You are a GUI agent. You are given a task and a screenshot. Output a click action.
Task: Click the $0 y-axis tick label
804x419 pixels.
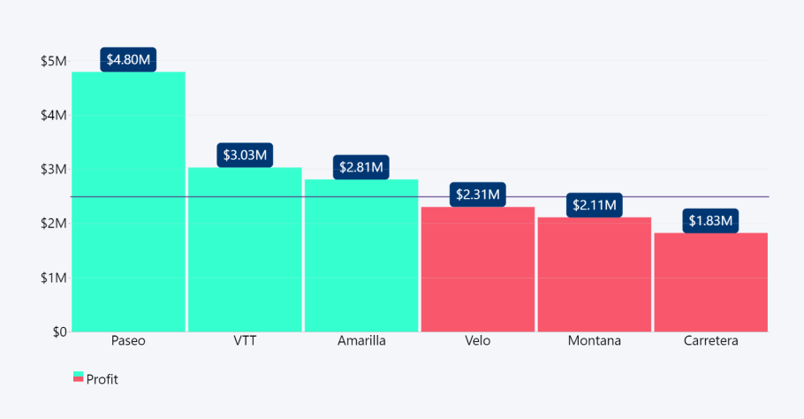click(x=59, y=331)
